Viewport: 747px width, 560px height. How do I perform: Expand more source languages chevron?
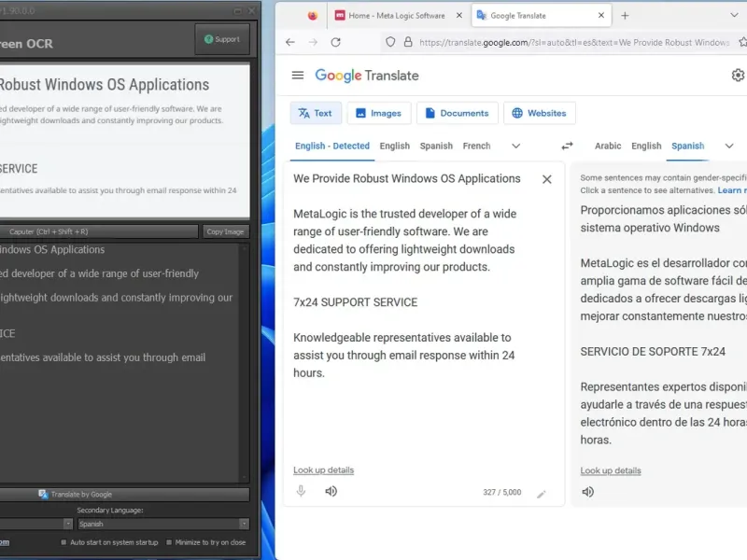[x=516, y=146]
